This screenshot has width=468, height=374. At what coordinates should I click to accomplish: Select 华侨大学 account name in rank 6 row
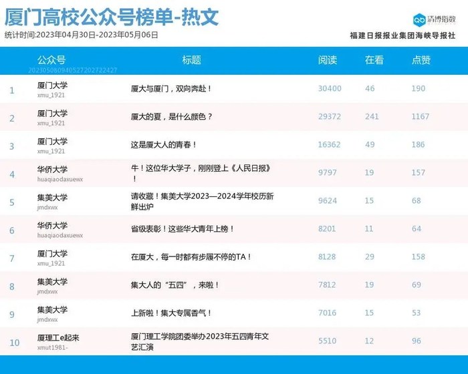(x=52, y=226)
